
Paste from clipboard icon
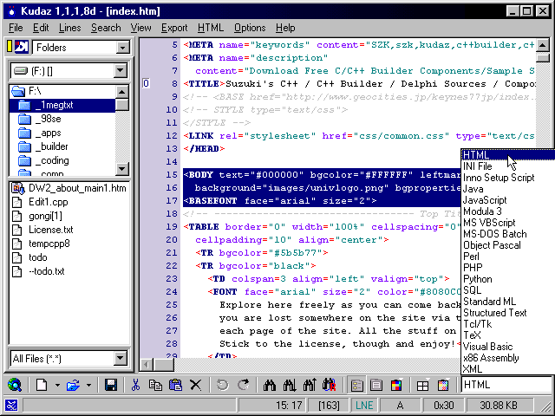tap(175, 385)
